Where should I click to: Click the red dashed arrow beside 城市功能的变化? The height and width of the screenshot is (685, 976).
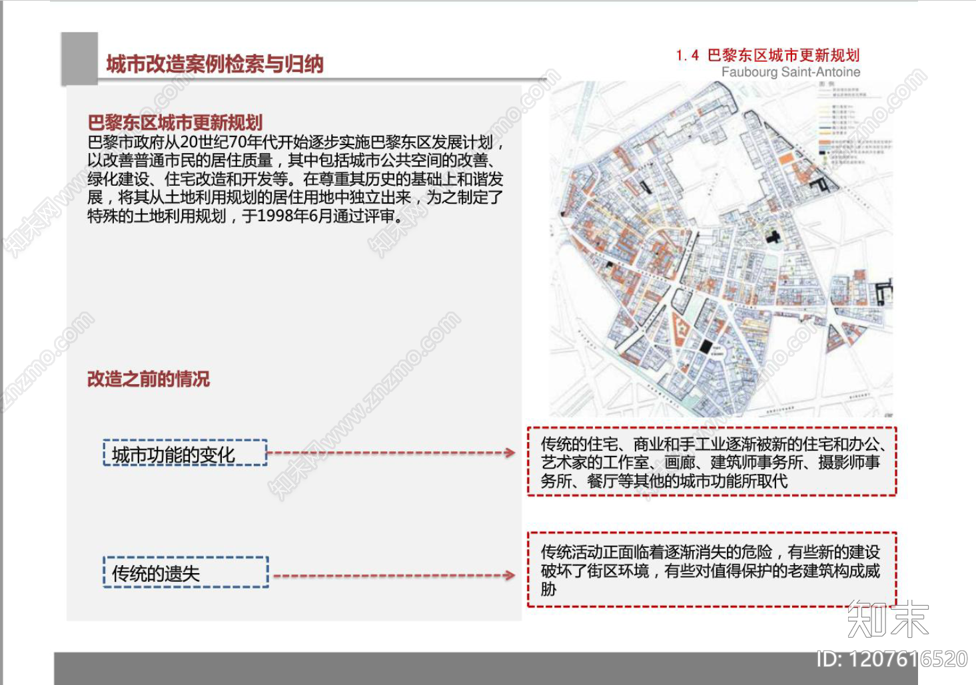tap(393, 453)
